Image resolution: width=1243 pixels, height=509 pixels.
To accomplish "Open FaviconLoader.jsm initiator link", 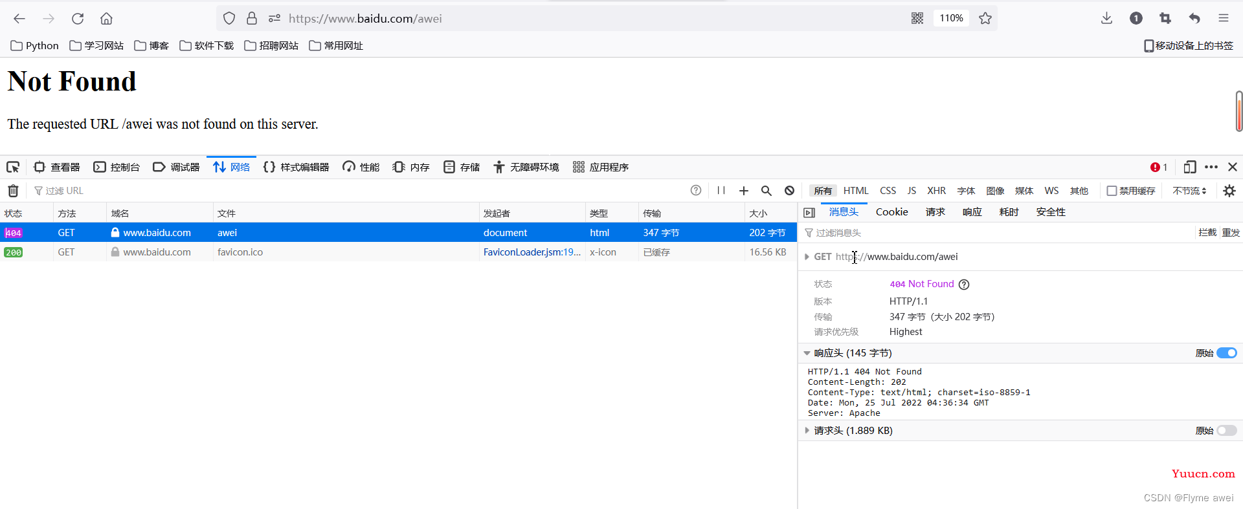I will point(532,252).
